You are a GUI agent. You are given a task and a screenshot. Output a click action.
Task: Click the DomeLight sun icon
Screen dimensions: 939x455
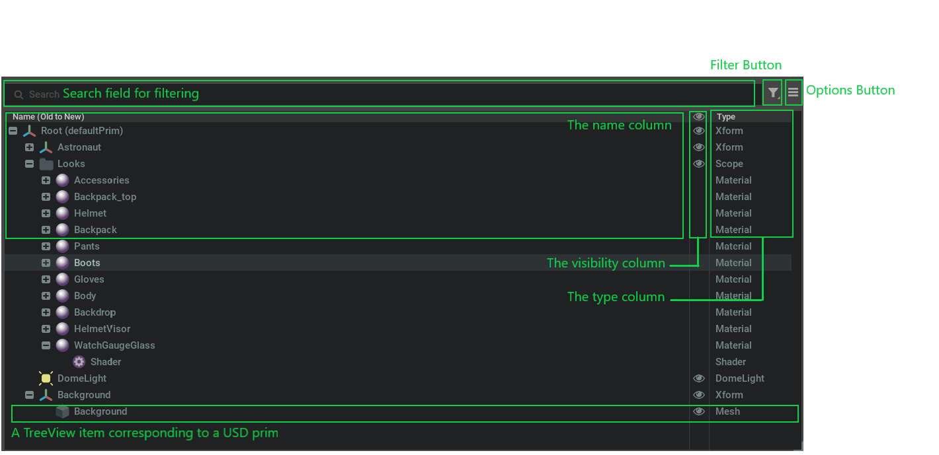(46, 378)
